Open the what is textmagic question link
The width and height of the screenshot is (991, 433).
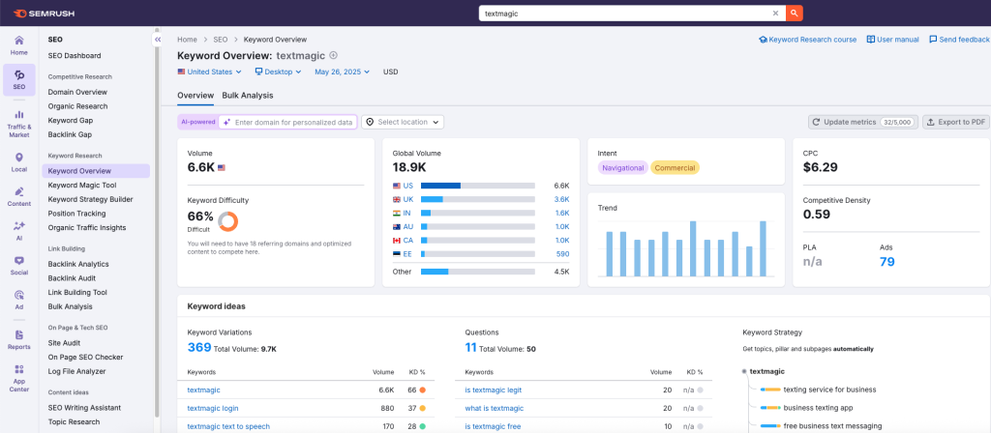tap(495, 409)
